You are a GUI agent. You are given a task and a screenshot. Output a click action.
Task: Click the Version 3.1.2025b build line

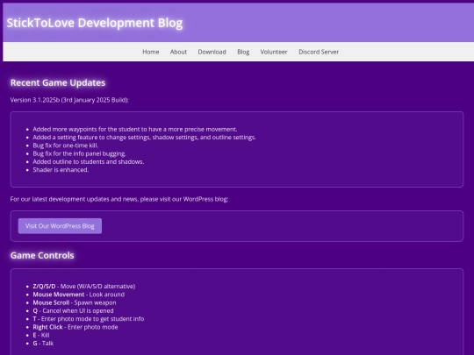pos(69,100)
